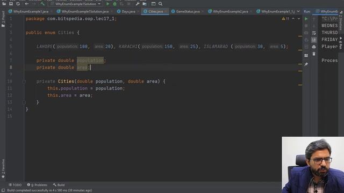The image size is (344, 193).
Task: Click the Forward navigation arrow
Action: (x=34, y=4)
